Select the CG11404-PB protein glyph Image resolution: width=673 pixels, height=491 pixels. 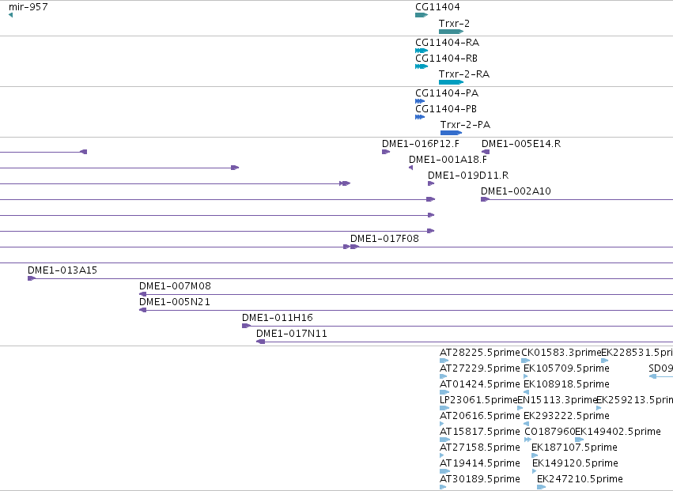[x=420, y=117]
